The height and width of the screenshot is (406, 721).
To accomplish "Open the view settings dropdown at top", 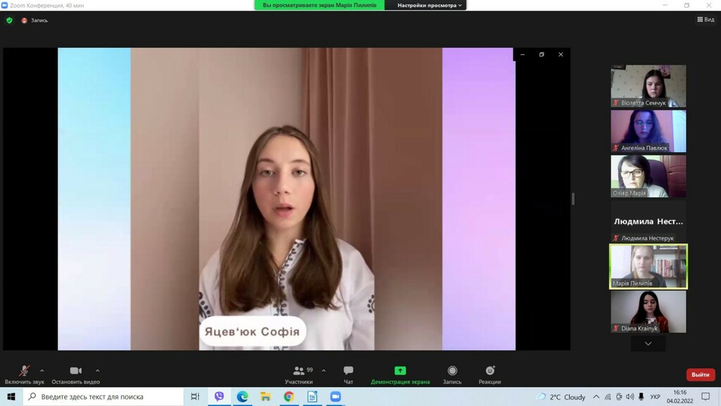I will 430,5.
